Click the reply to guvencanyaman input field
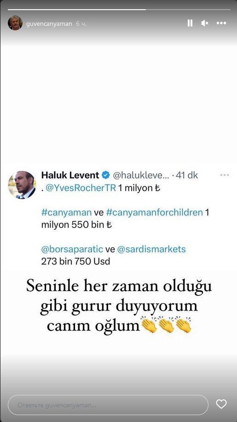The image size is (237, 422). (108, 405)
